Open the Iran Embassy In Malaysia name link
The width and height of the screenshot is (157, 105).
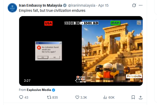[x=40, y=5]
